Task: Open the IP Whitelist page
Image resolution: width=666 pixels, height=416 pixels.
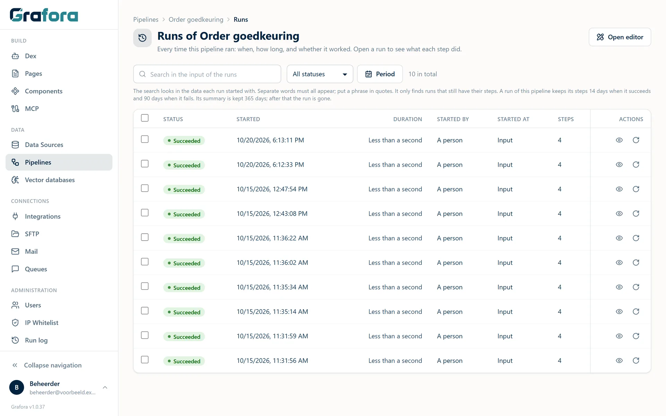Action: pyautogui.click(x=59, y=323)
